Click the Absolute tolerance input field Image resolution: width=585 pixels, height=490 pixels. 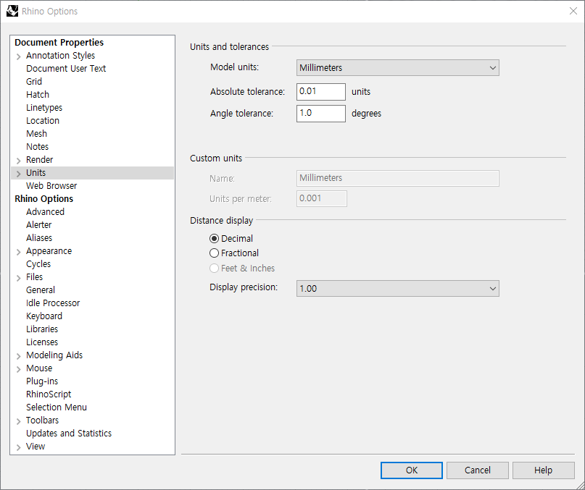pyautogui.click(x=321, y=92)
